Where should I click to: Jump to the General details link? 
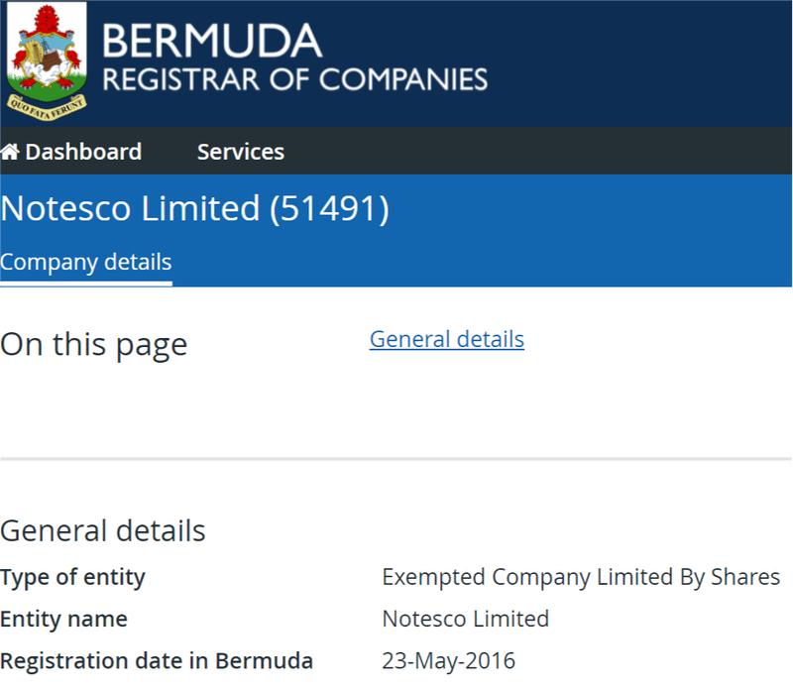[446, 339]
